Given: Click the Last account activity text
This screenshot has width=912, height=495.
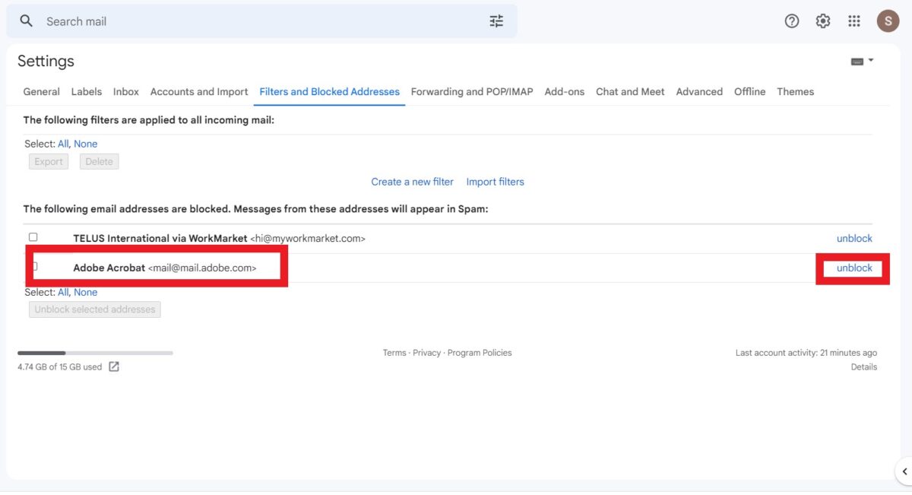Looking at the screenshot, I should click(x=806, y=353).
